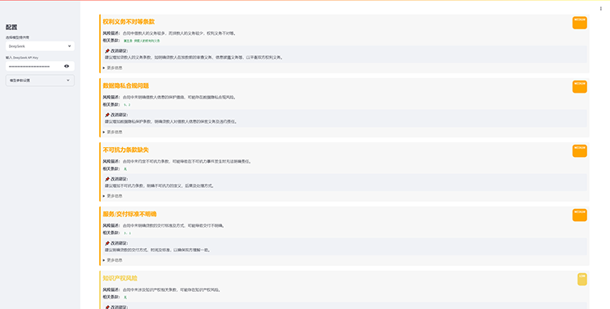Click the 知识产权风险 heading
The width and height of the screenshot is (610, 309).
[x=120, y=278]
